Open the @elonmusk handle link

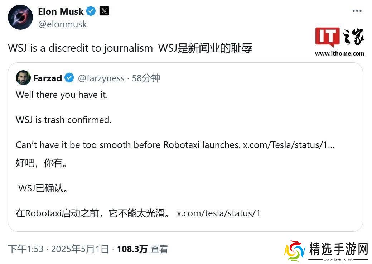[x=62, y=24]
